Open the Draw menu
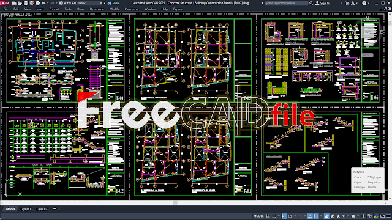 pyautogui.click(x=80, y=9)
